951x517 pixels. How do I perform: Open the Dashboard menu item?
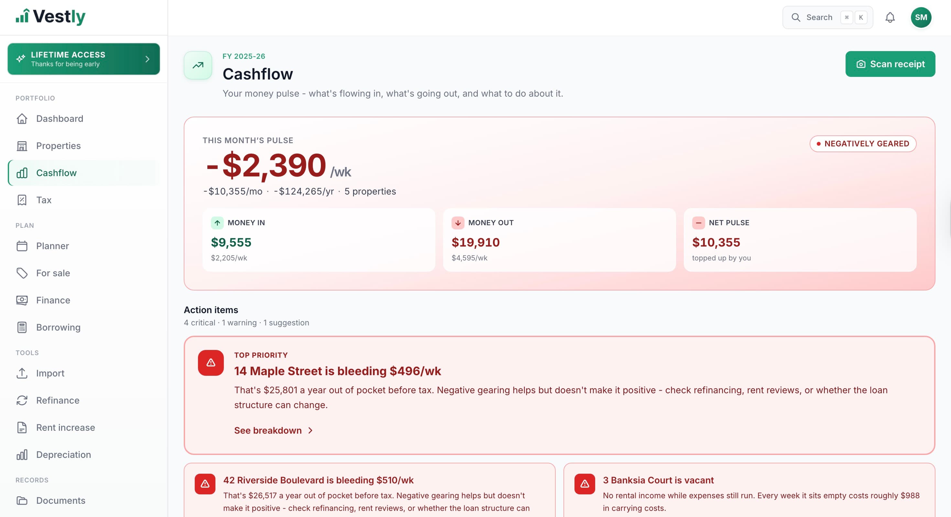84,119
